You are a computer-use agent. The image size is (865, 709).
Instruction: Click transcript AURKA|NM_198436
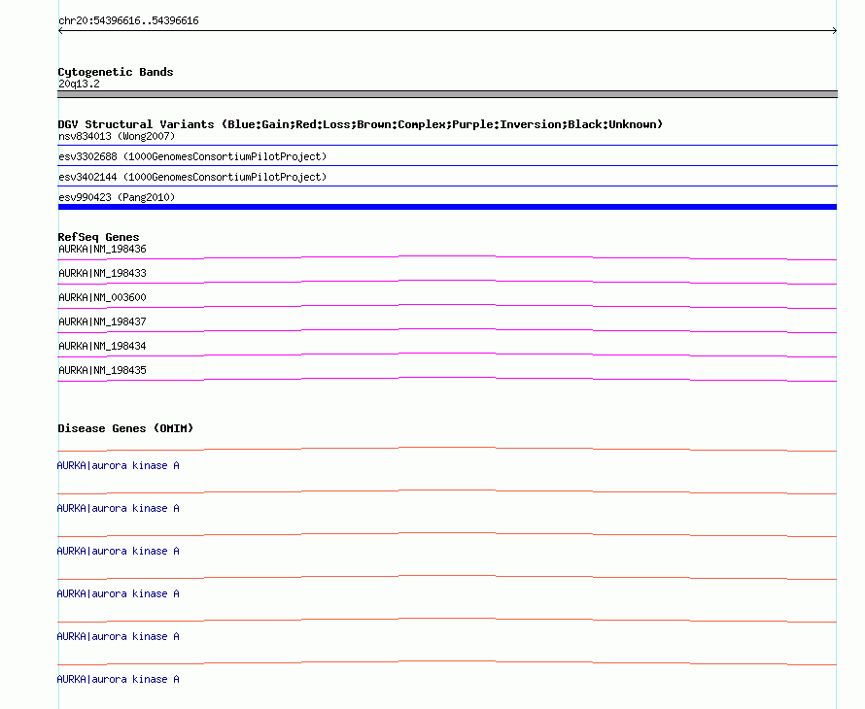[x=102, y=249]
